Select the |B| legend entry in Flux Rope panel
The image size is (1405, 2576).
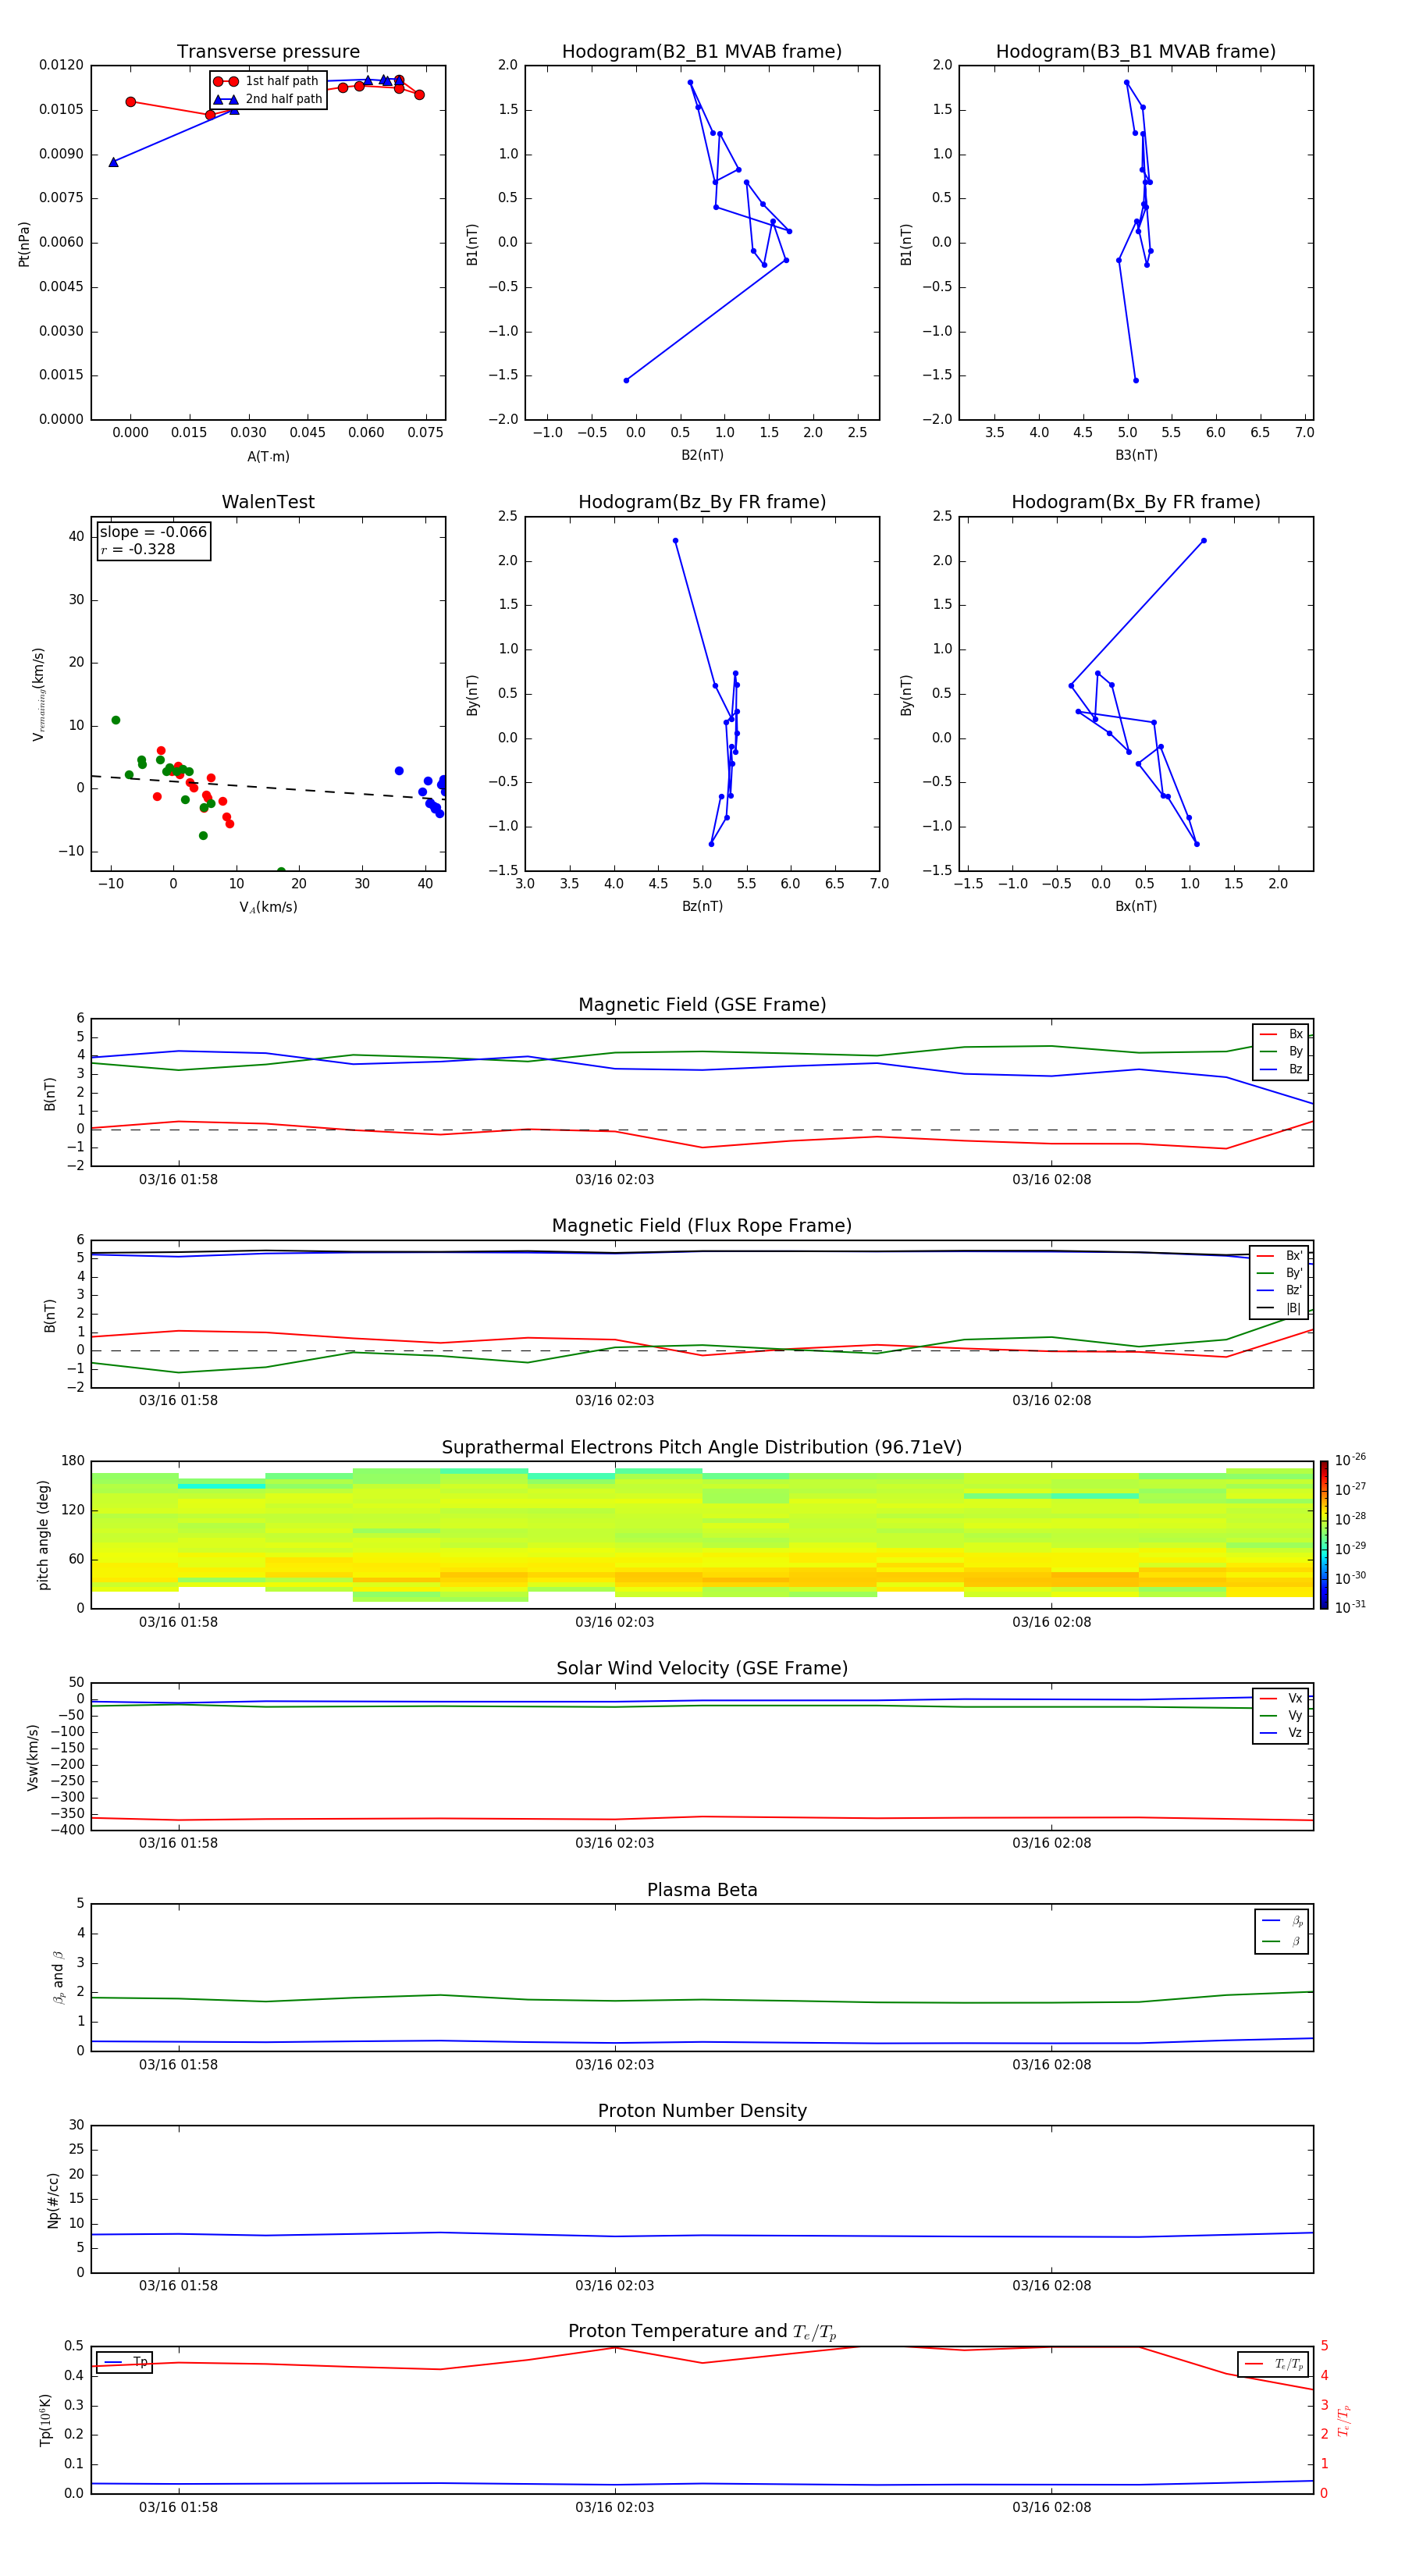[1280, 1308]
